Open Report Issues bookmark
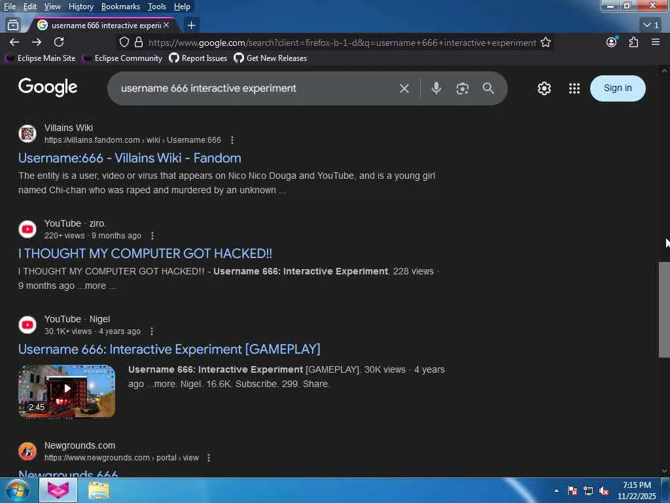 click(198, 58)
